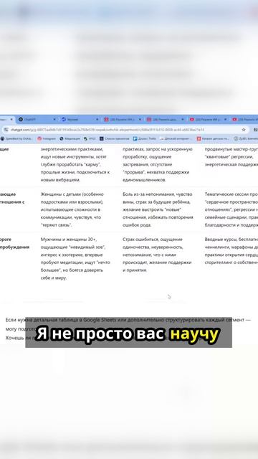Open the Каталог детских bookmark
Image resolution: width=258 pixels, height=459 pixels.
[214, 138]
